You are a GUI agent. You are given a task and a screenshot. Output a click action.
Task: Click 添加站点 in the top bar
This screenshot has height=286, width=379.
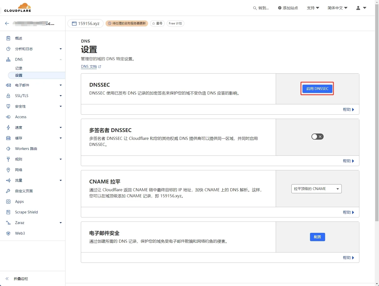point(288,8)
